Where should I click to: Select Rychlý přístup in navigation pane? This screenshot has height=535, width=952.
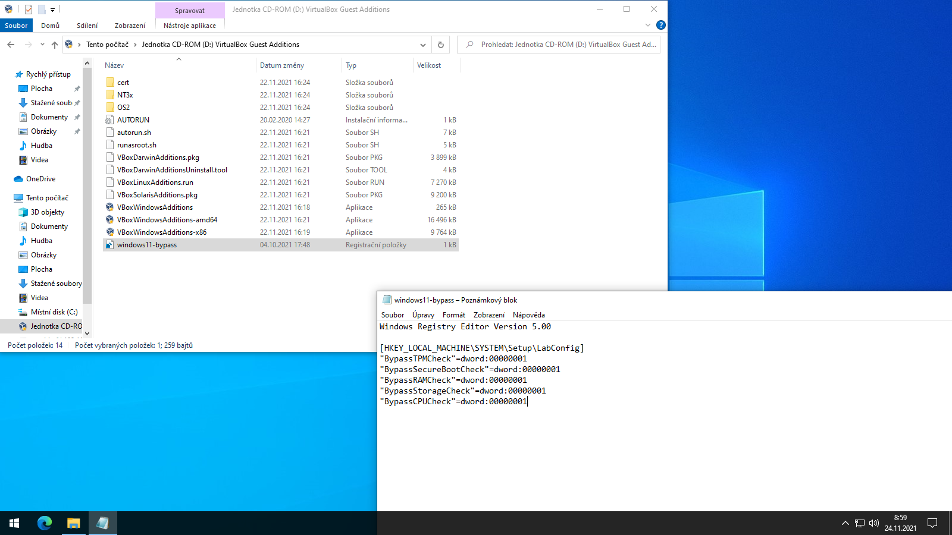48,74
